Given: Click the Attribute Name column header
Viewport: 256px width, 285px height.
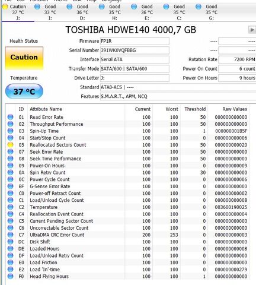Looking at the screenshot, I should (x=76, y=109).
